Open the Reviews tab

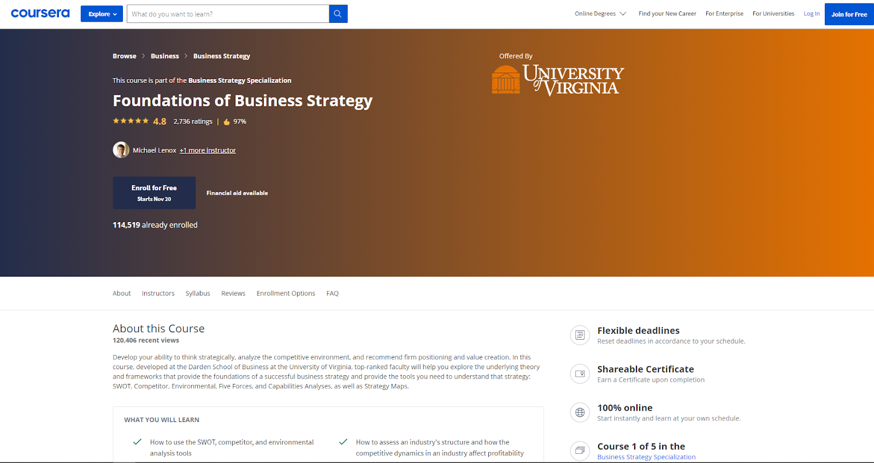point(233,293)
